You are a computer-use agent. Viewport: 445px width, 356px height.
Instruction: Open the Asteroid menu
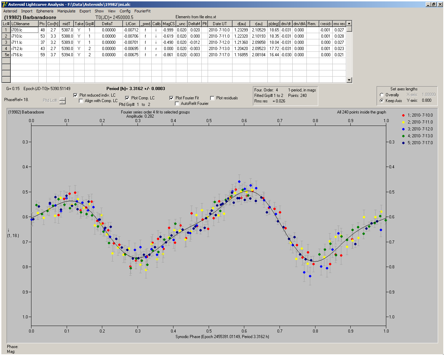tap(10, 11)
